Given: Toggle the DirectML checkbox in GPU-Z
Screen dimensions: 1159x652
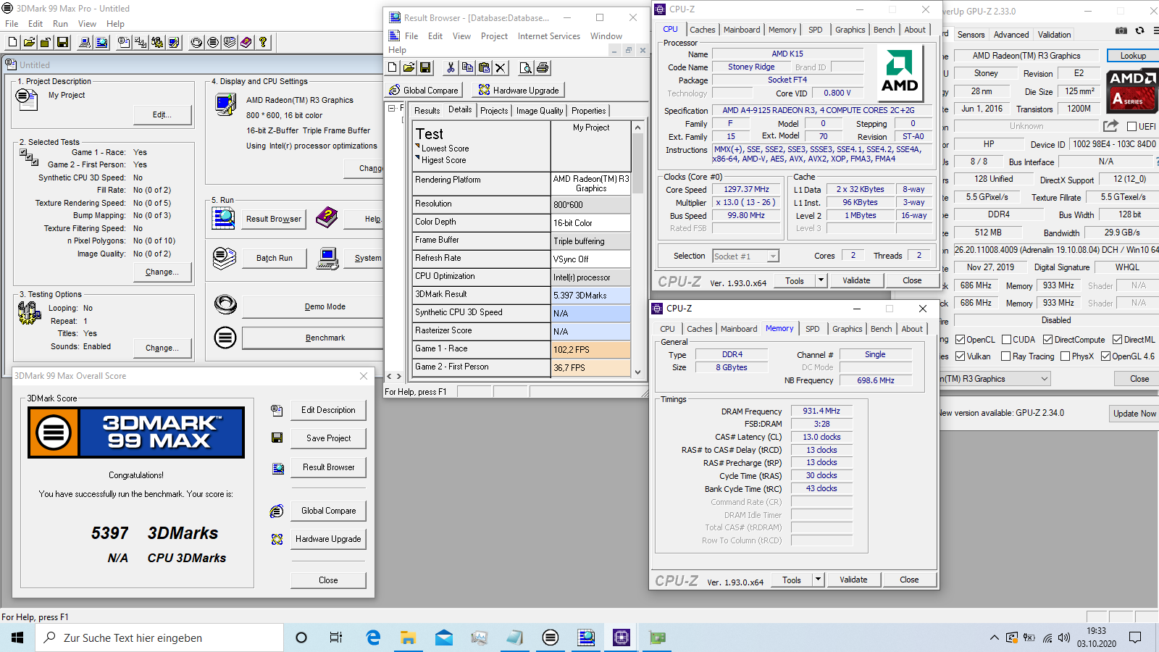Looking at the screenshot, I should (x=1117, y=340).
